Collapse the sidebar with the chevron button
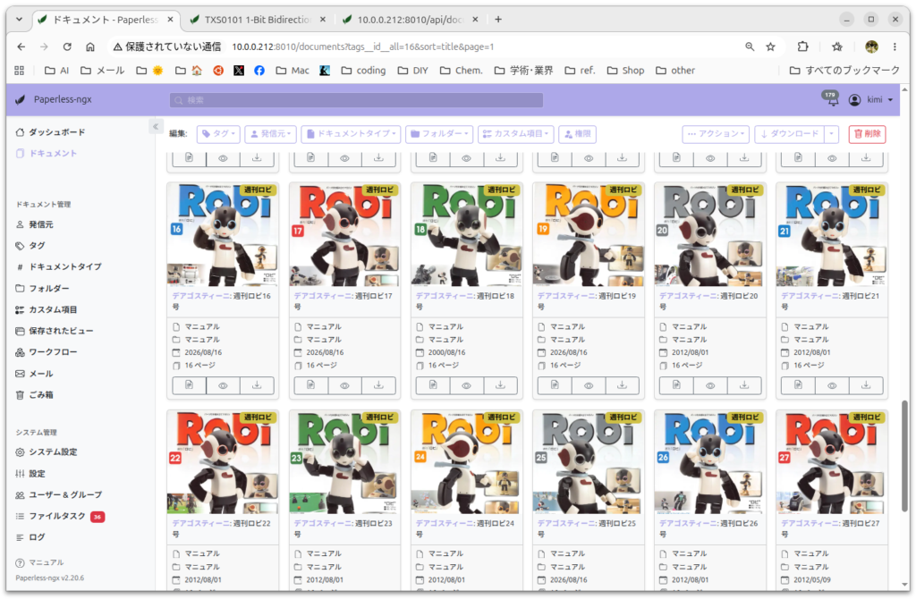916x599 pixels. coord(156,126)
